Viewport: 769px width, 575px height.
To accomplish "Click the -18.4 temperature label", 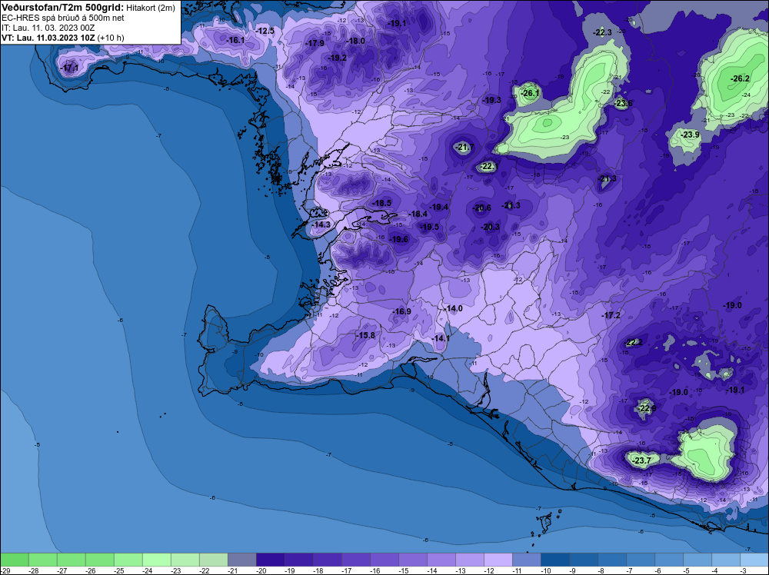I will pyautogui.click(x=418, y=214).
